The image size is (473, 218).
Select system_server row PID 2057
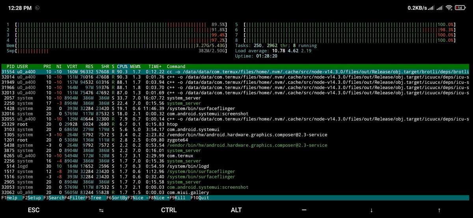click(235, 98)
